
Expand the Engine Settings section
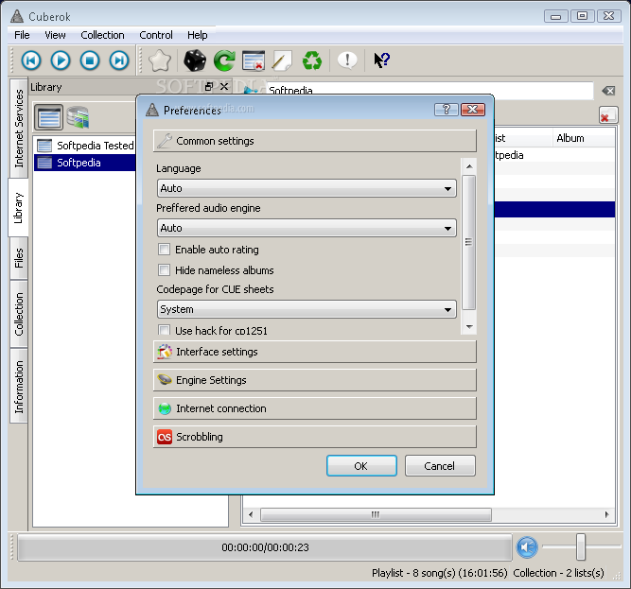(315, 380)
